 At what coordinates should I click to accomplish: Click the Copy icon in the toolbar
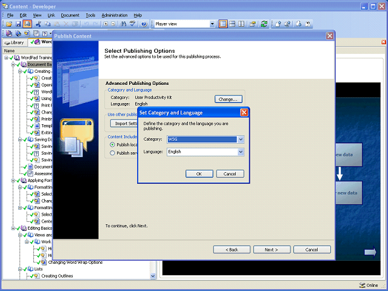click(47, 24)
